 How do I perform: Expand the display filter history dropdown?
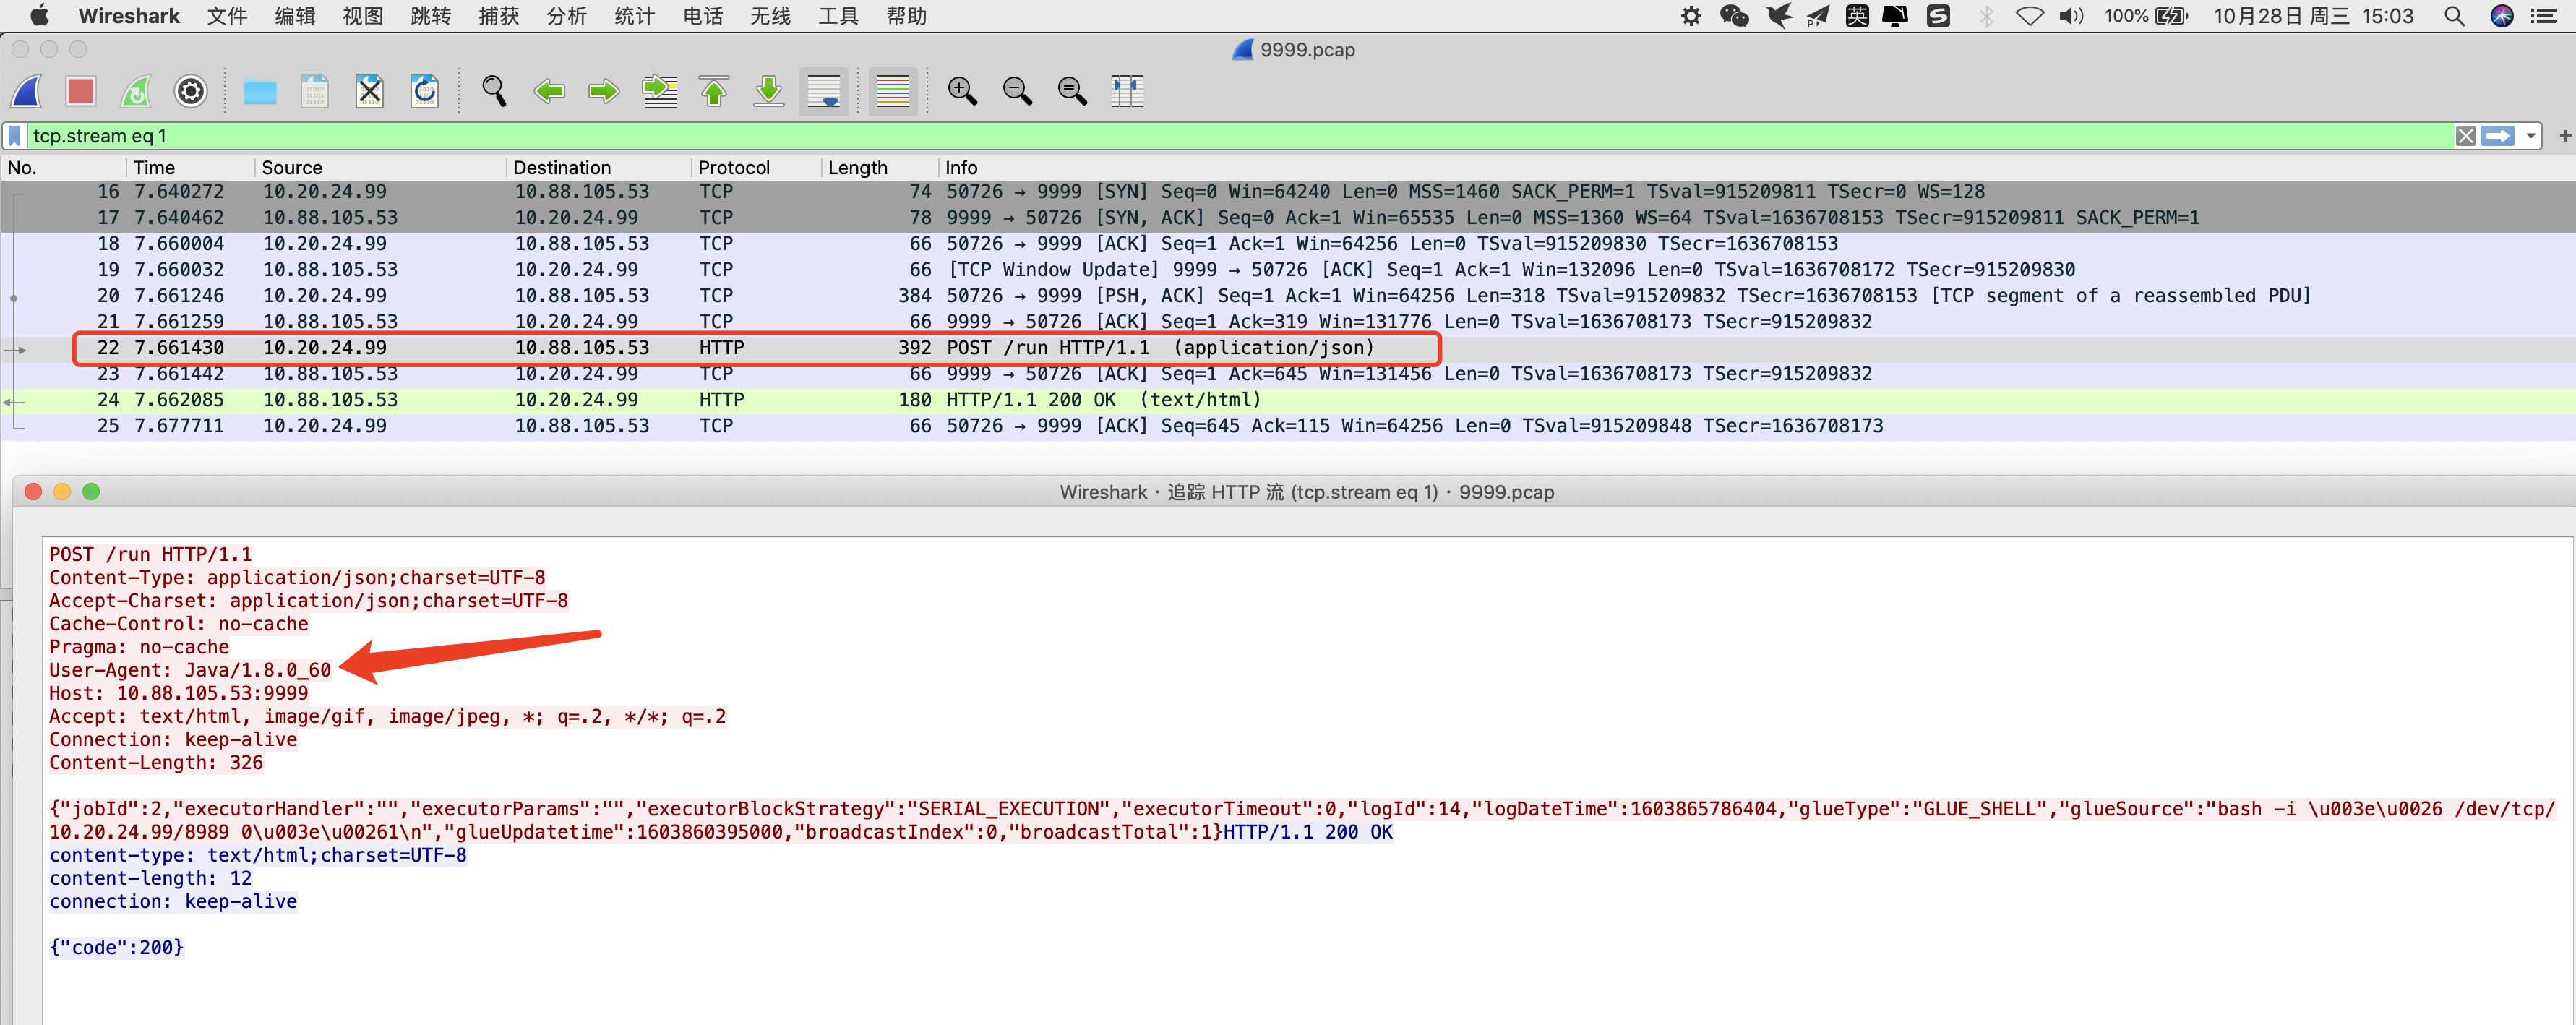(x=2530, y=136)
